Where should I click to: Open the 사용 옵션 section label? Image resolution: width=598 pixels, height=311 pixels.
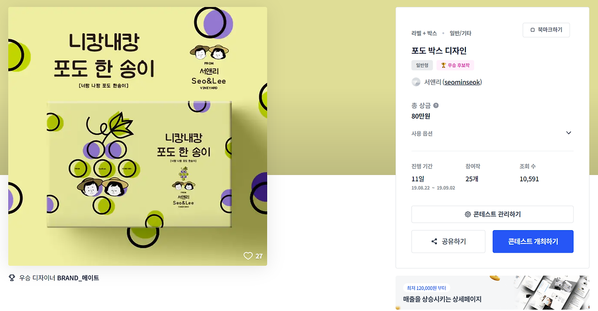422,133
